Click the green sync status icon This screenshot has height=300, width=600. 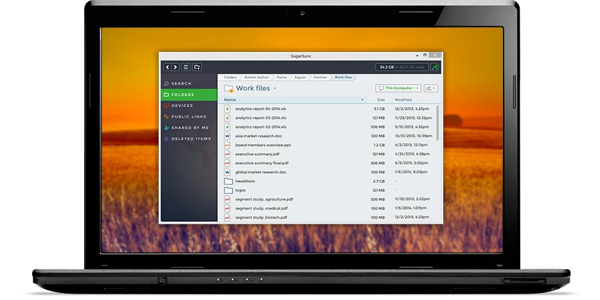click(435, 67)
